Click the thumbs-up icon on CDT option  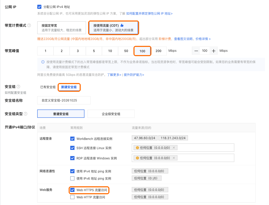(122, 25)
